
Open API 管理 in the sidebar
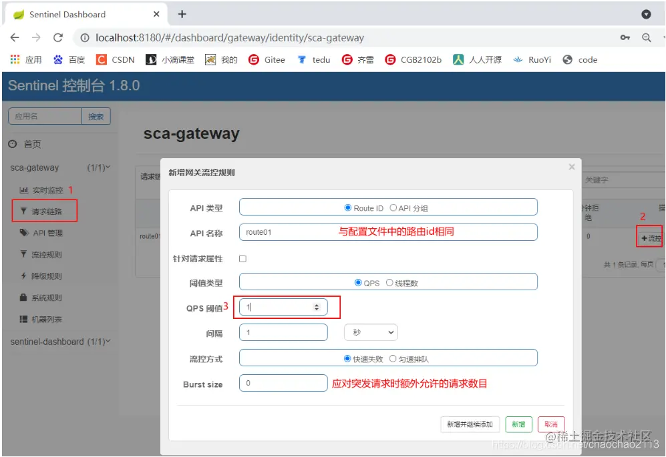point(41,233)
